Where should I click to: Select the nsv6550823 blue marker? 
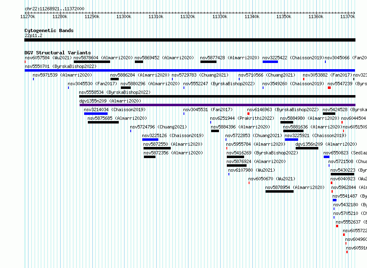pyautogui.click(x=327, y=157)
